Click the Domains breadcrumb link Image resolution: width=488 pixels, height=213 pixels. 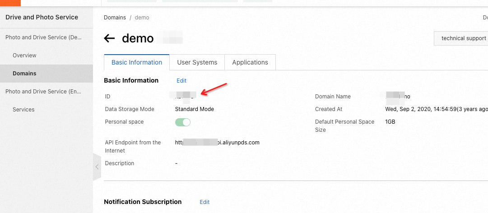(x=115, y=18)
